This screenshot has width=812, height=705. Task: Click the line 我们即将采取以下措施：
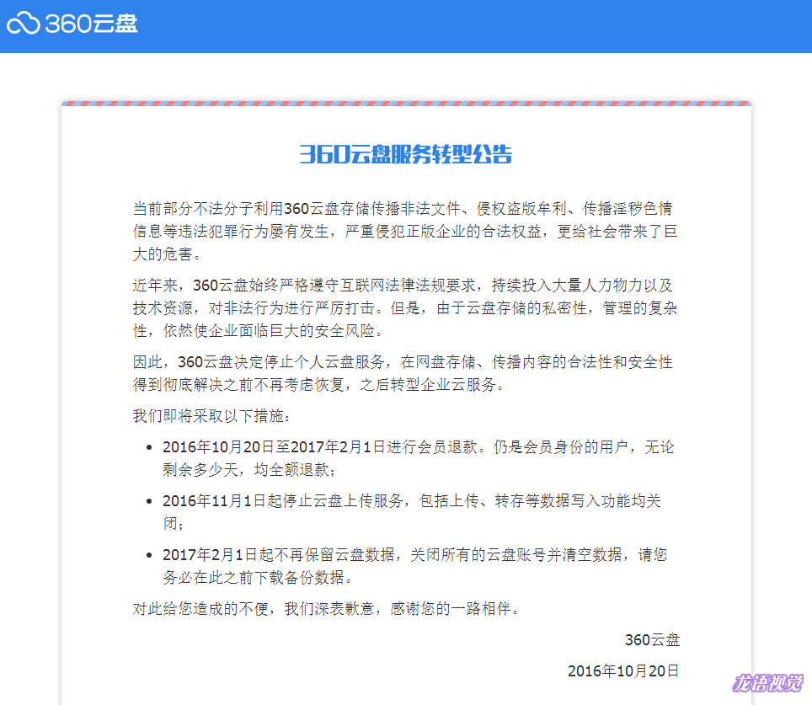[211, 415]
